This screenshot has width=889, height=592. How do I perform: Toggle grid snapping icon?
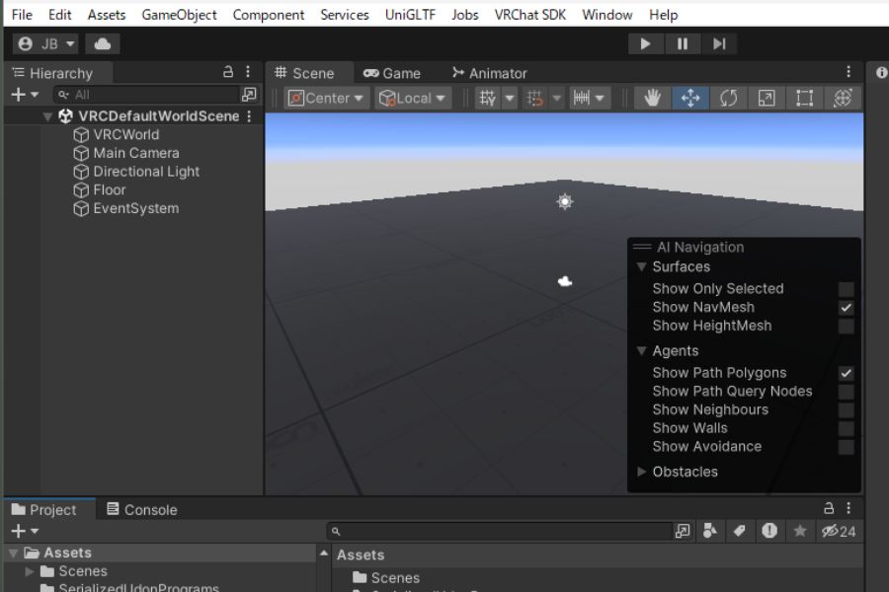[x=534, y=98]
